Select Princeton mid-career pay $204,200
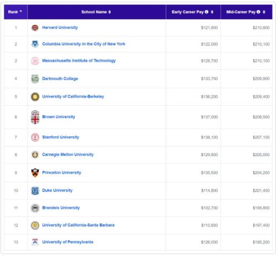The width and height of the screenshot is (278, 258). (261, 173)
